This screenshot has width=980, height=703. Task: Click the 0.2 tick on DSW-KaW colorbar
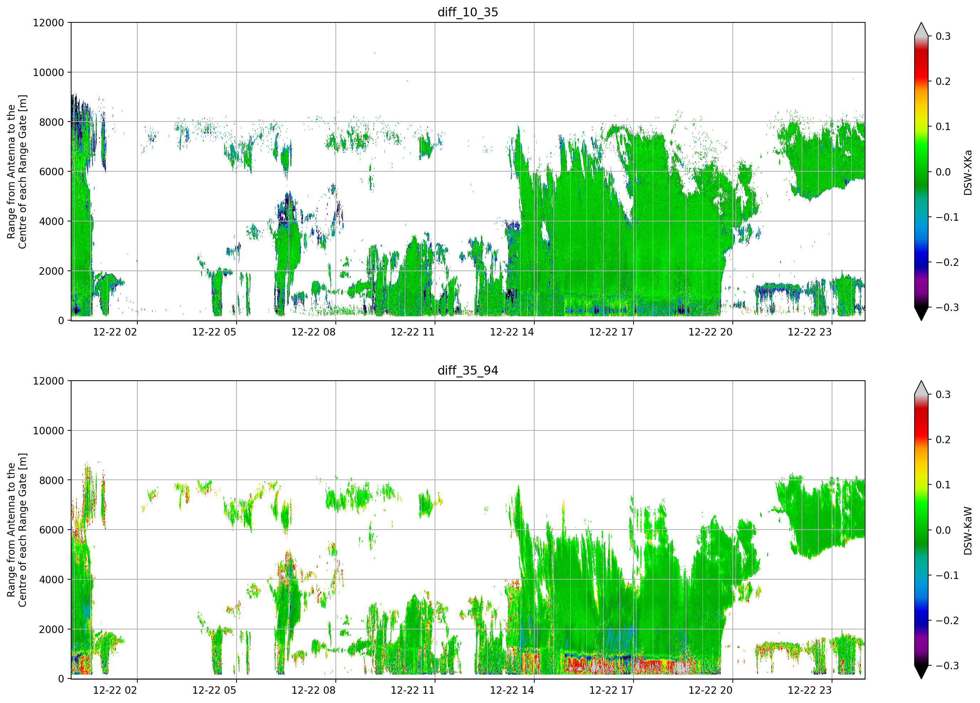943,440
